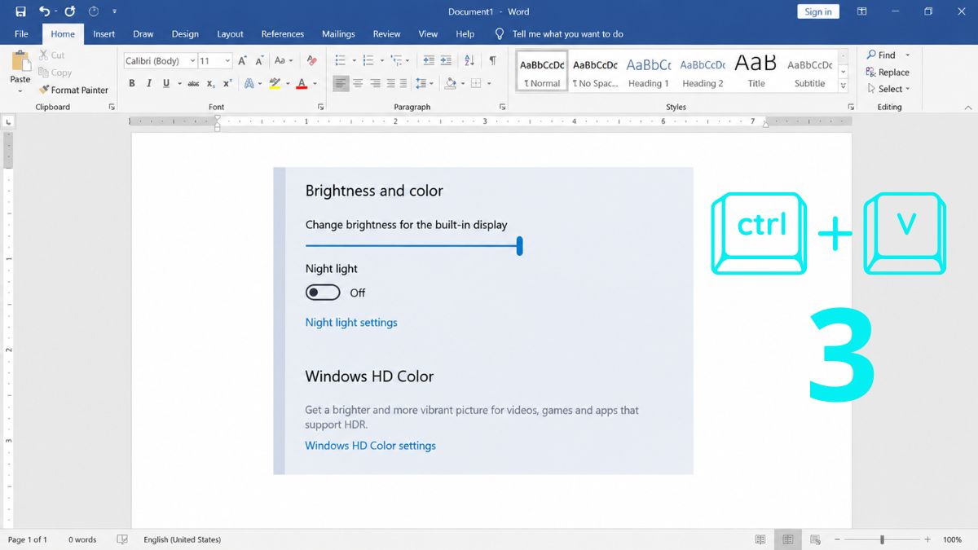The image size is (978, 550).
Task: Toggle superscript formatting
Action: click(227, 83)
